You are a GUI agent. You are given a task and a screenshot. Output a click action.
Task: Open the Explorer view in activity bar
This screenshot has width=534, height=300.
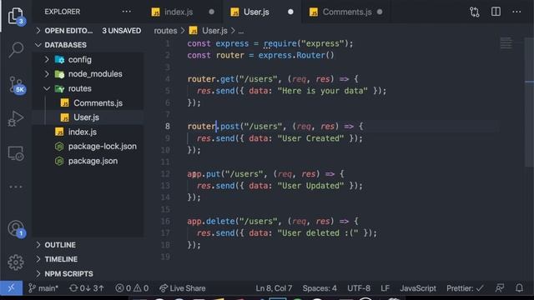[x=16, y=15]
